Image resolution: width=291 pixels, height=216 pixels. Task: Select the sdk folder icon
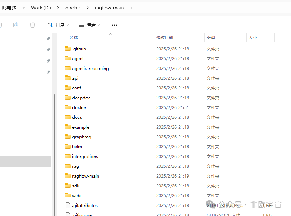click(x=68, y=186)
